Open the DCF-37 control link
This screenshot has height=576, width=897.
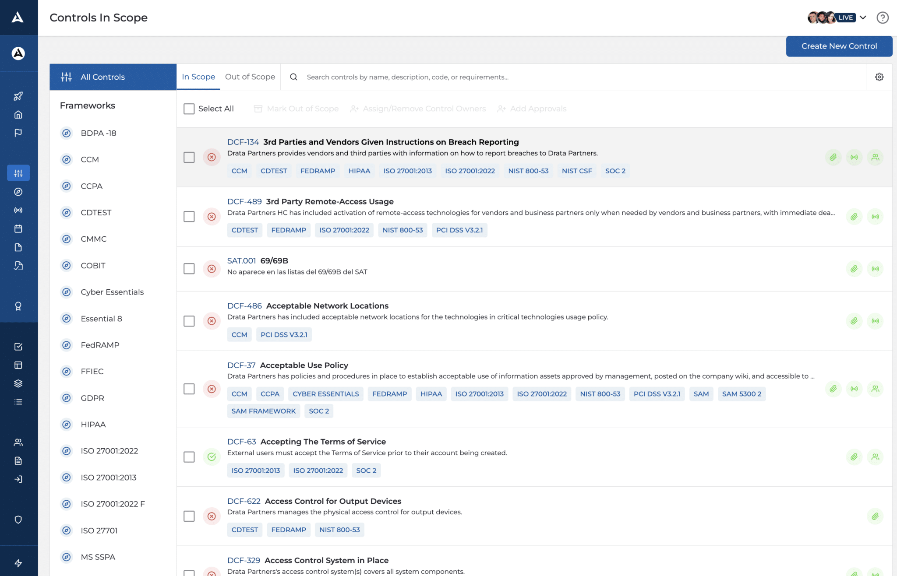click(241, 365)
